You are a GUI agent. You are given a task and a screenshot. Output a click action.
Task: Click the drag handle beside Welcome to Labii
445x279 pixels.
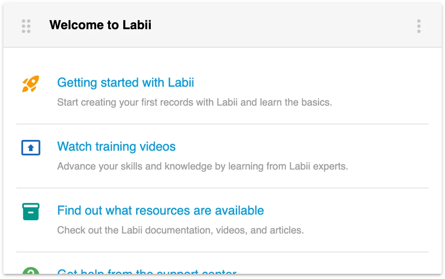26,26
